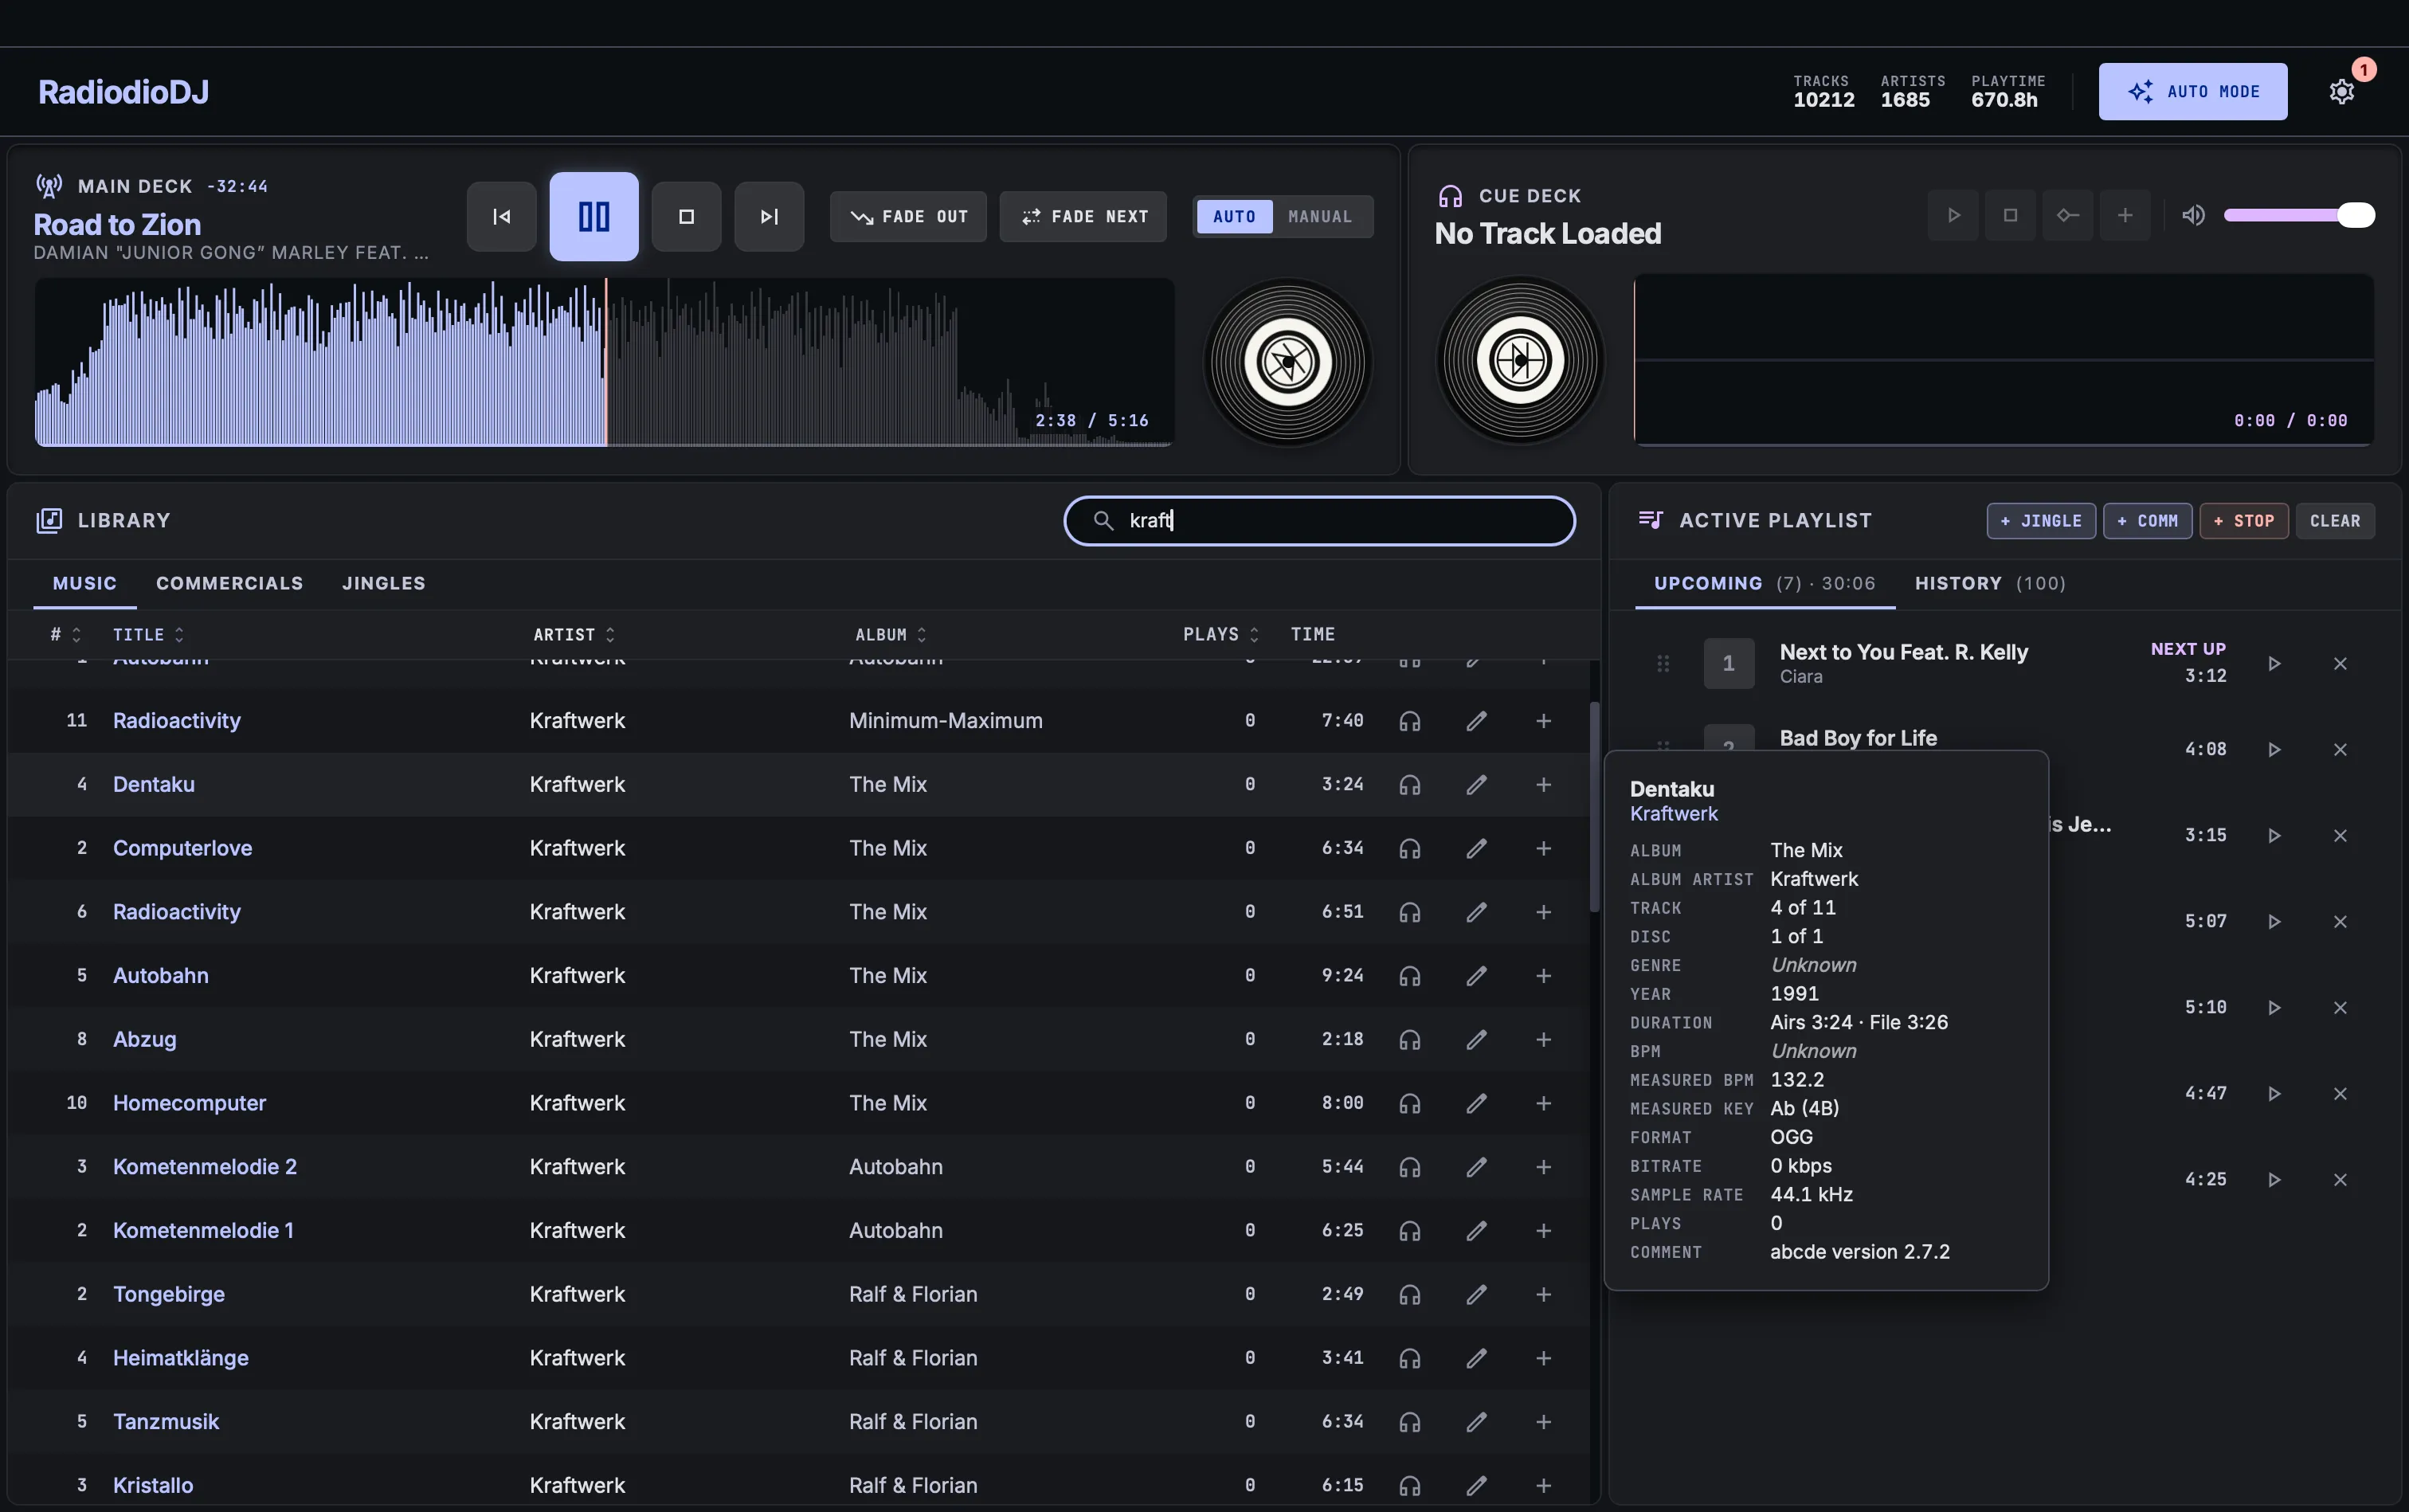Adjust the cue deck volume slider
Viewport: 2409px width, 1512px height.
click(x=2298, y=215)
